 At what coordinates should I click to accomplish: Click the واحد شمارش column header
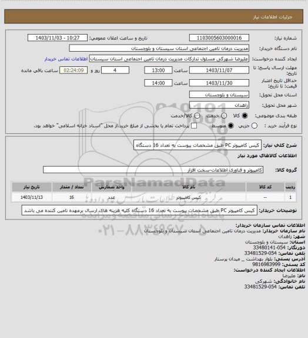coord(112,187)
